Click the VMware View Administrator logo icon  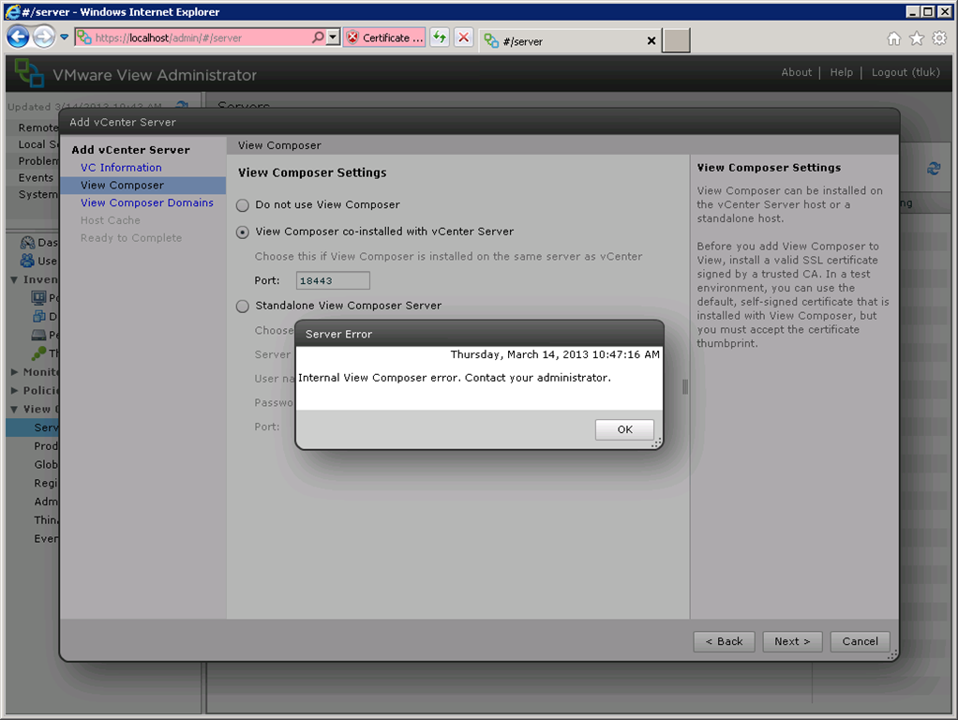(29, 73)
